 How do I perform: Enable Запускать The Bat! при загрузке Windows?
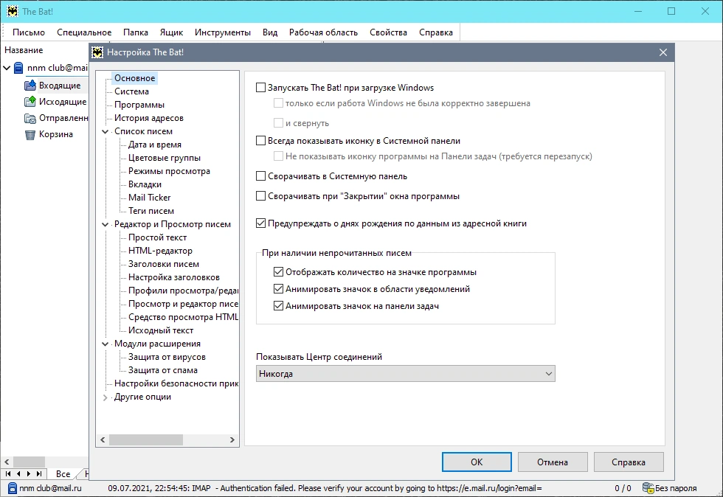click(261, 88)
